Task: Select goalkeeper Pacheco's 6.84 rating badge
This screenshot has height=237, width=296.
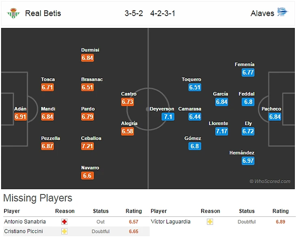Action: pos(275,117)
